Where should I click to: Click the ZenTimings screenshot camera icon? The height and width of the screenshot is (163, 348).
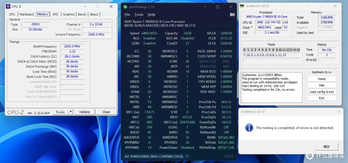pos(232,14)
